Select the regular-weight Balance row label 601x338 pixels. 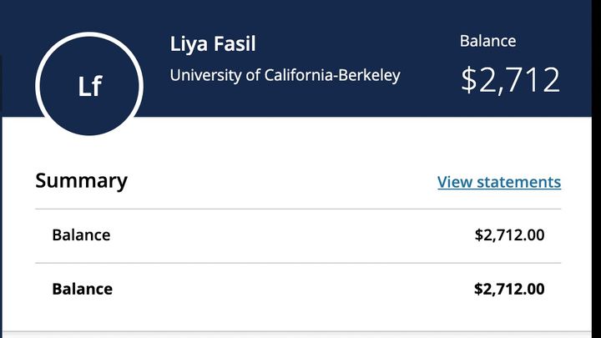[81, 235]
